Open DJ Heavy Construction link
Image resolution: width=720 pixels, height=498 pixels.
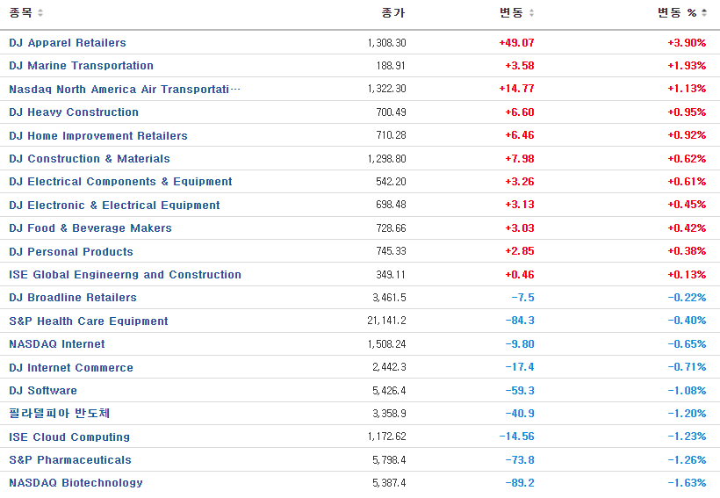point(74,112)
